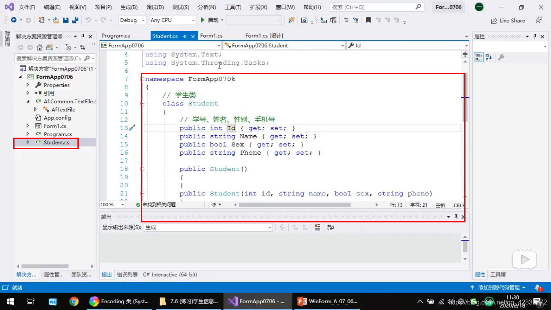Switch to C# Interactive (64-bit) tab

[x=170, y=274]
